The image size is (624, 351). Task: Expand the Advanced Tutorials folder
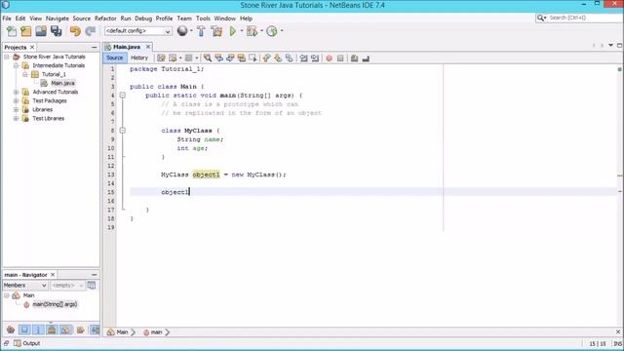coord(16,92)
